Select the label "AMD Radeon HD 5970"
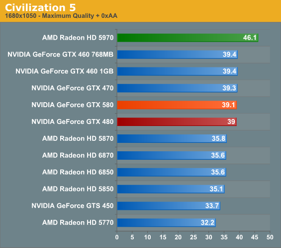This screenshot has width=281, height=248. (78, 38)
